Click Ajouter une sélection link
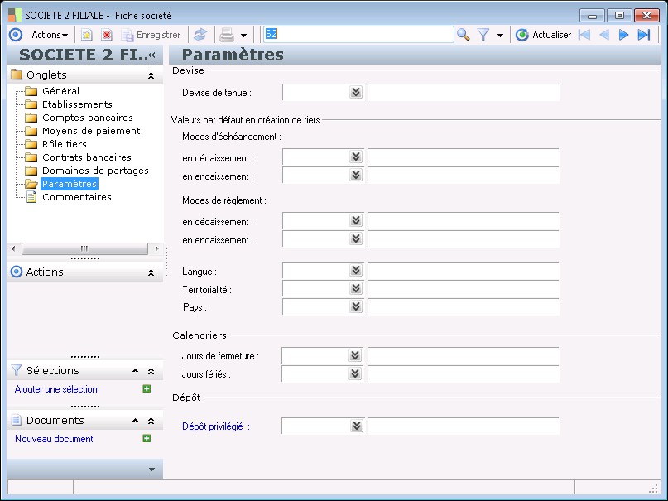The image size is (668, 501). click(x=55, y=389)
